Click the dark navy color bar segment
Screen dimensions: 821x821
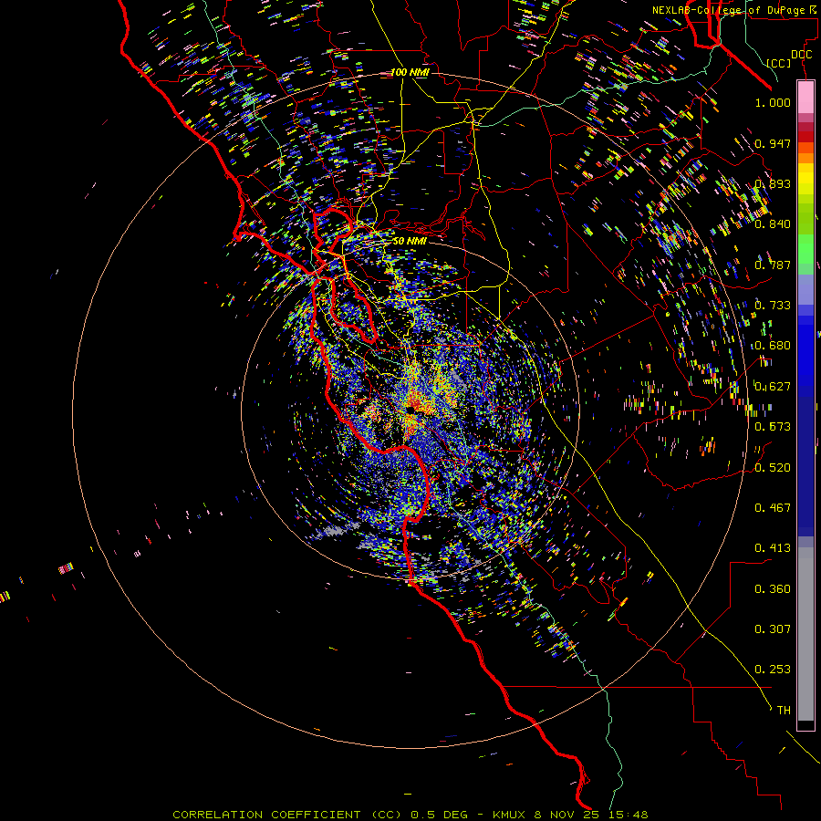point(805,461)
